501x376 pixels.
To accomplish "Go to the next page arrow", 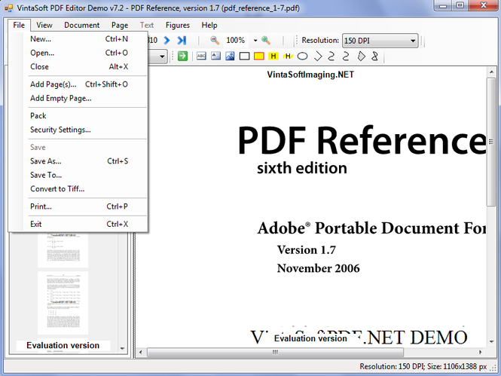I will point(166,40).
